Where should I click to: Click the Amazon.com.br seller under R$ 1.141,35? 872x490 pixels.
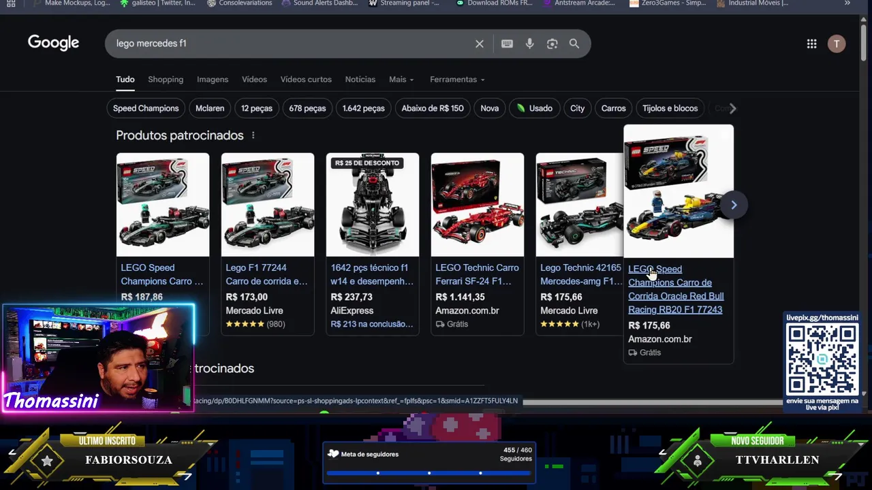pyautogui.click(x=467, y=310)
